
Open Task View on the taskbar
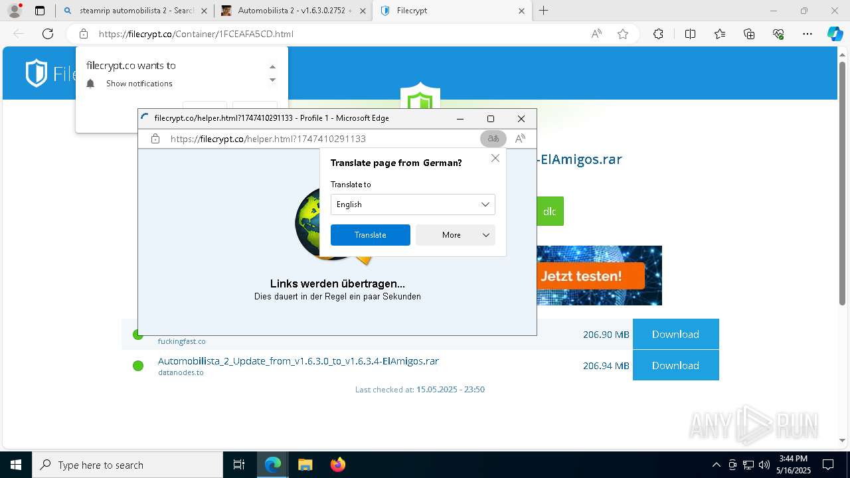(x=239, y=465)
